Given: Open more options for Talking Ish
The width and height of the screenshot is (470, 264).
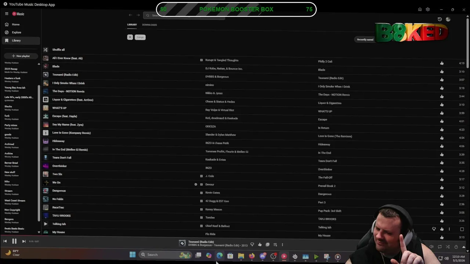Looking at the screenshot, I should 449,229.
